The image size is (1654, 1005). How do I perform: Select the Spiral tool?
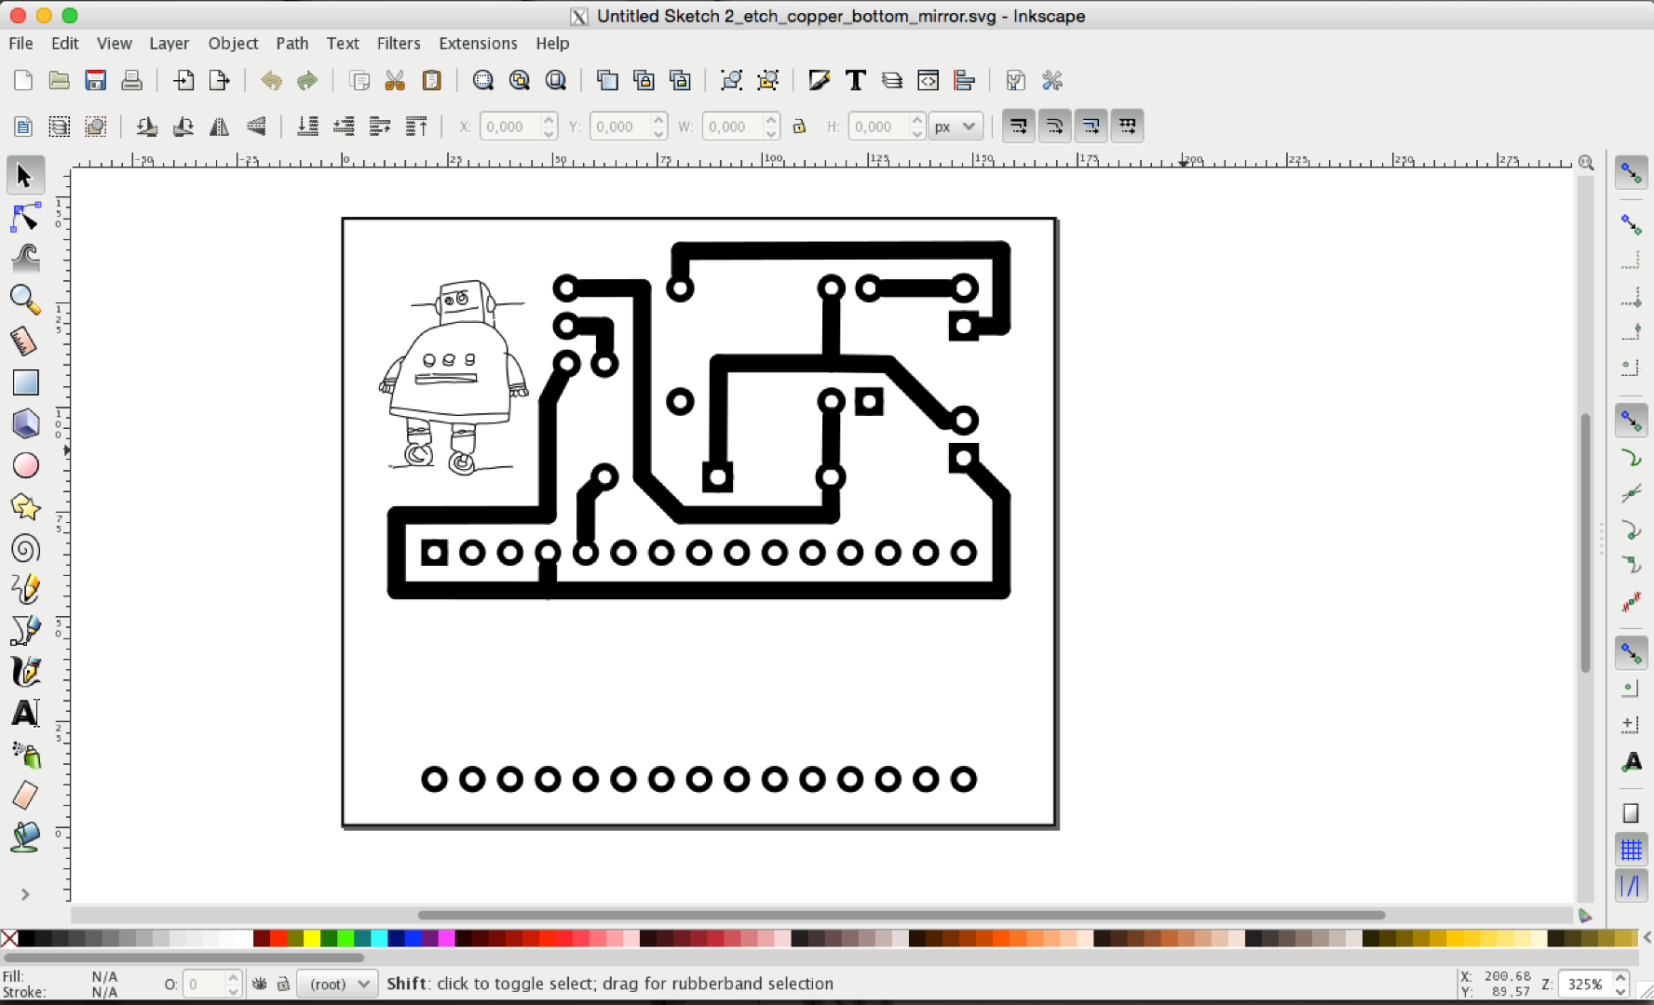point(25,548)
